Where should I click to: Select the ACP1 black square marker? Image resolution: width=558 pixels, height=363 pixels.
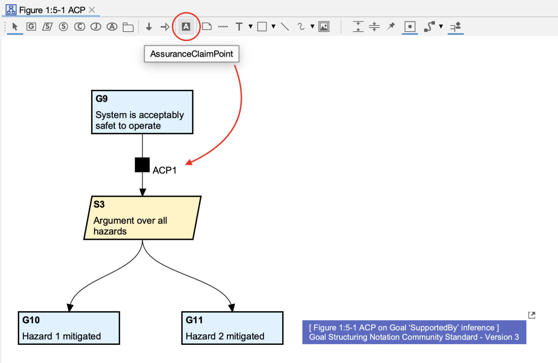(x=142, y=165)
